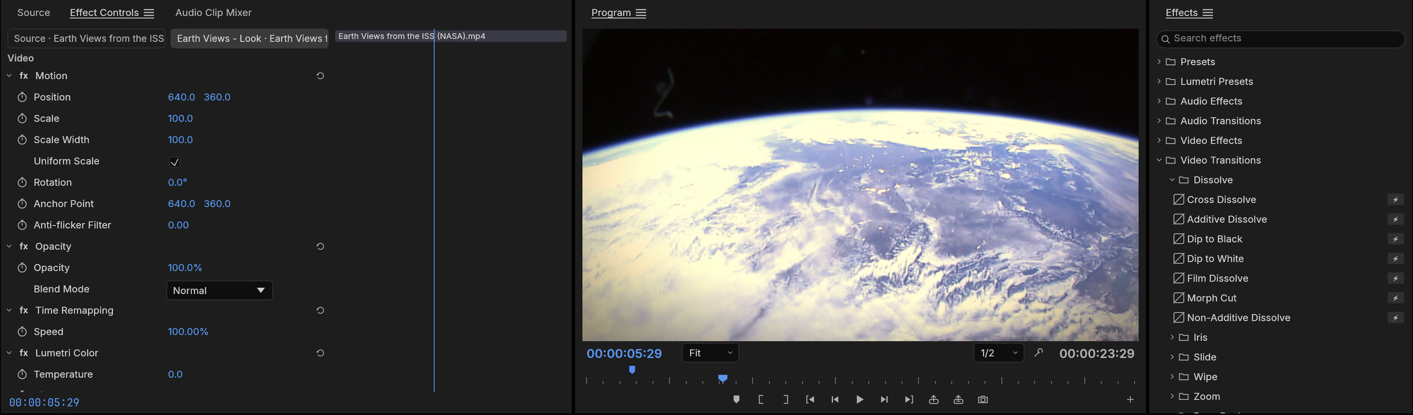Select the Earth Views - Look sequence tab

(x=250, y=38)
